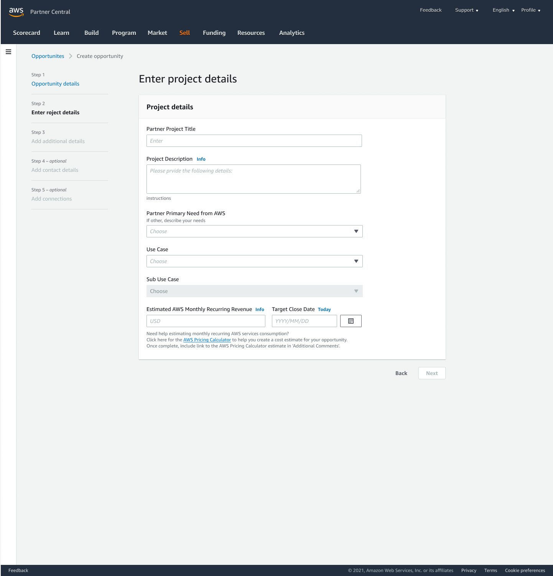
Task: Click Info link beside Estimated Monthly Revenue
Action: tap(260, 309)
